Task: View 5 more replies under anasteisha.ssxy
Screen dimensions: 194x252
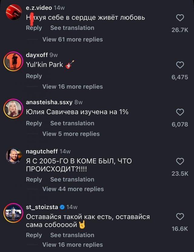Action: click(71, 134)
